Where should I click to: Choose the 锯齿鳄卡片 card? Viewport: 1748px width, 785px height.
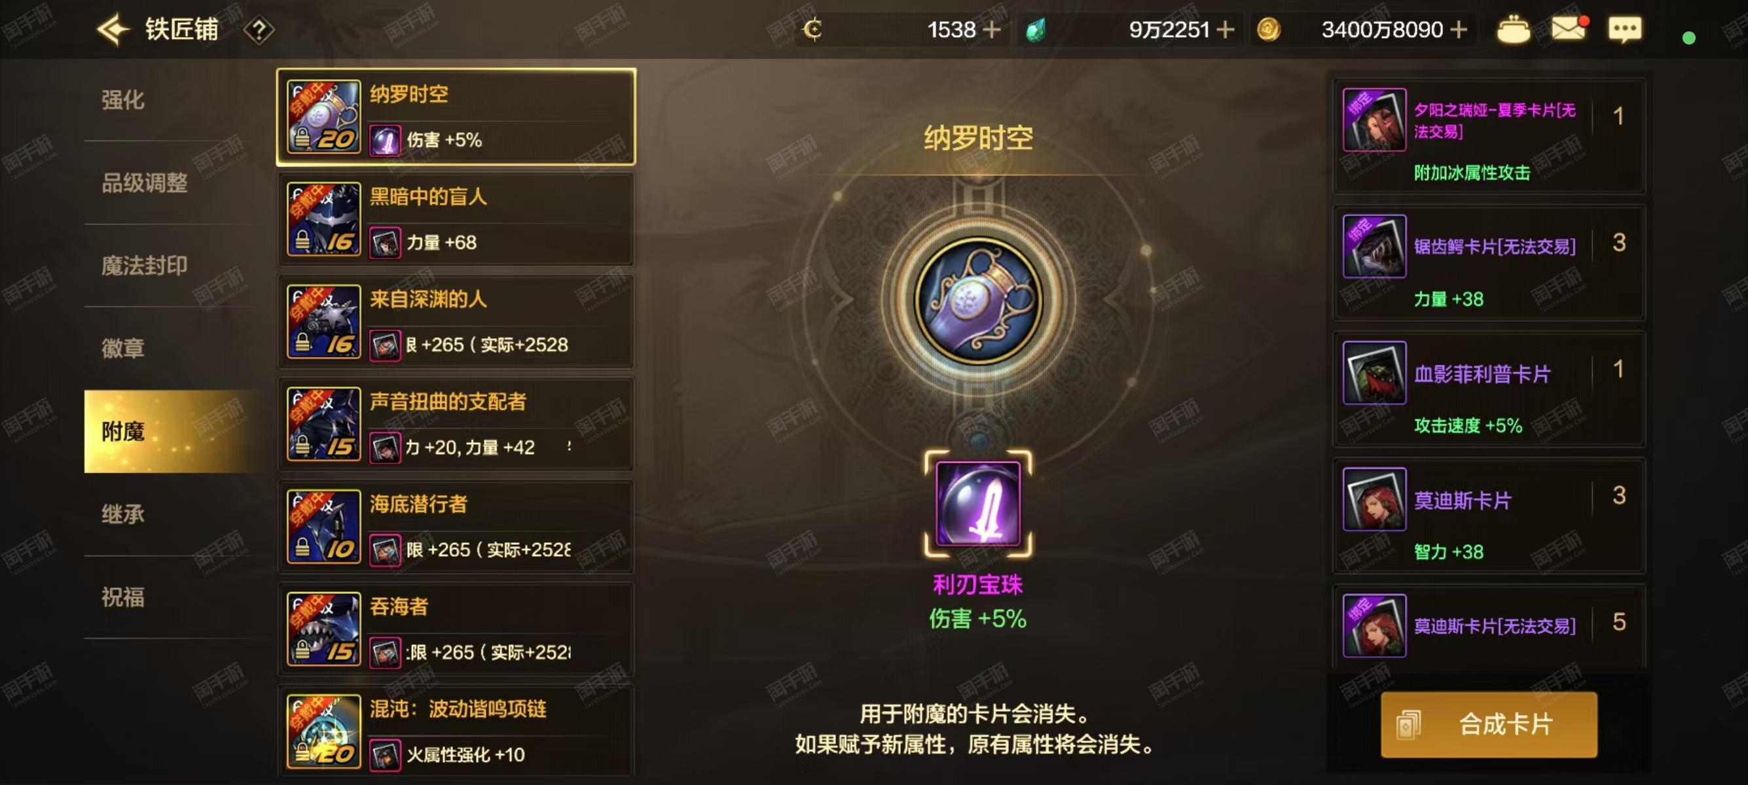[x=1489, y=262]
